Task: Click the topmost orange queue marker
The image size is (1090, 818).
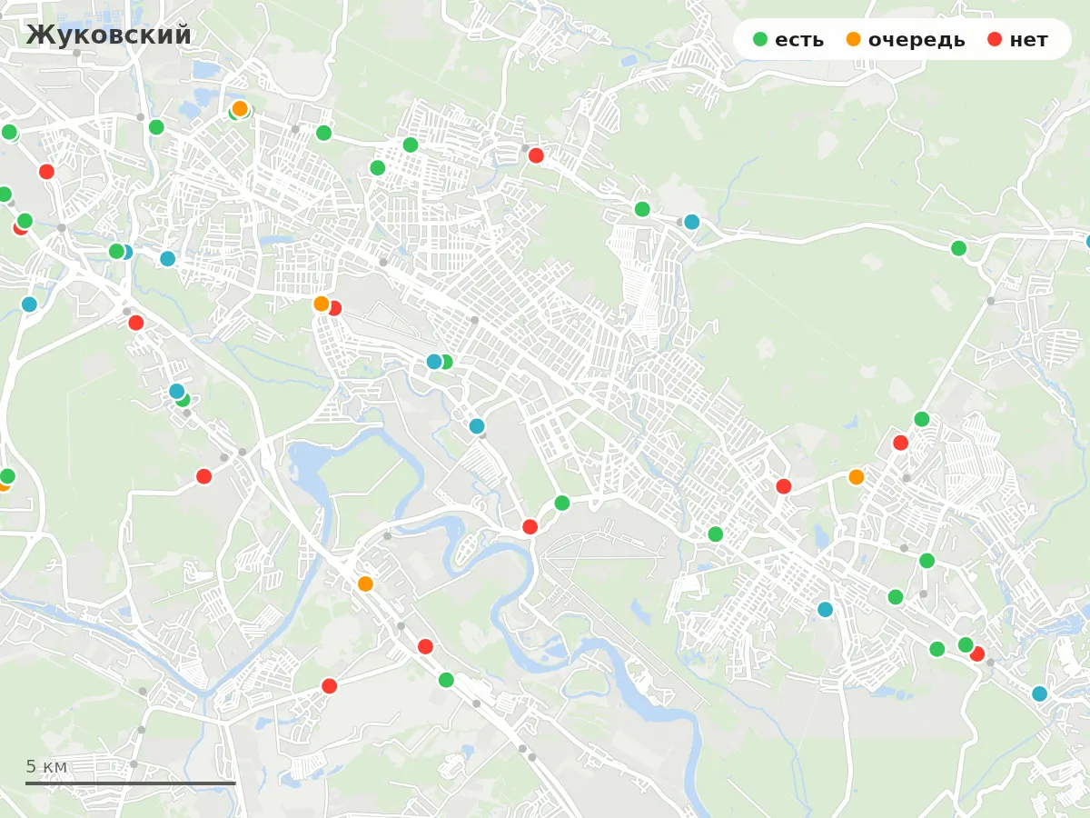Action: pyautogui.click(x=240, y=108)
